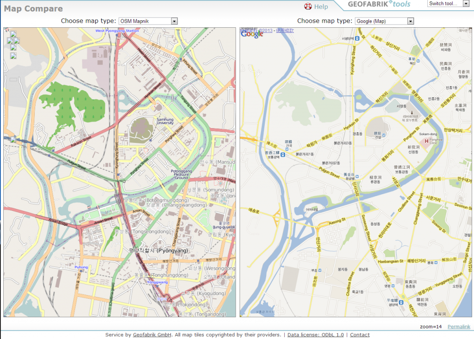The width and height of the screenshot is (474, 339).
Task: Click the 평양직할시 (P'yŏngyang) city label
Action: click(158, 251)
